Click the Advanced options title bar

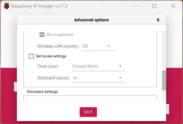pos(91,19)
